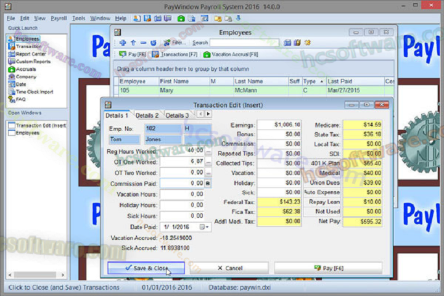Viewport: 444px width, 296px height.
Task: Open Company in Quick Launch
Action: pos(22,76)
